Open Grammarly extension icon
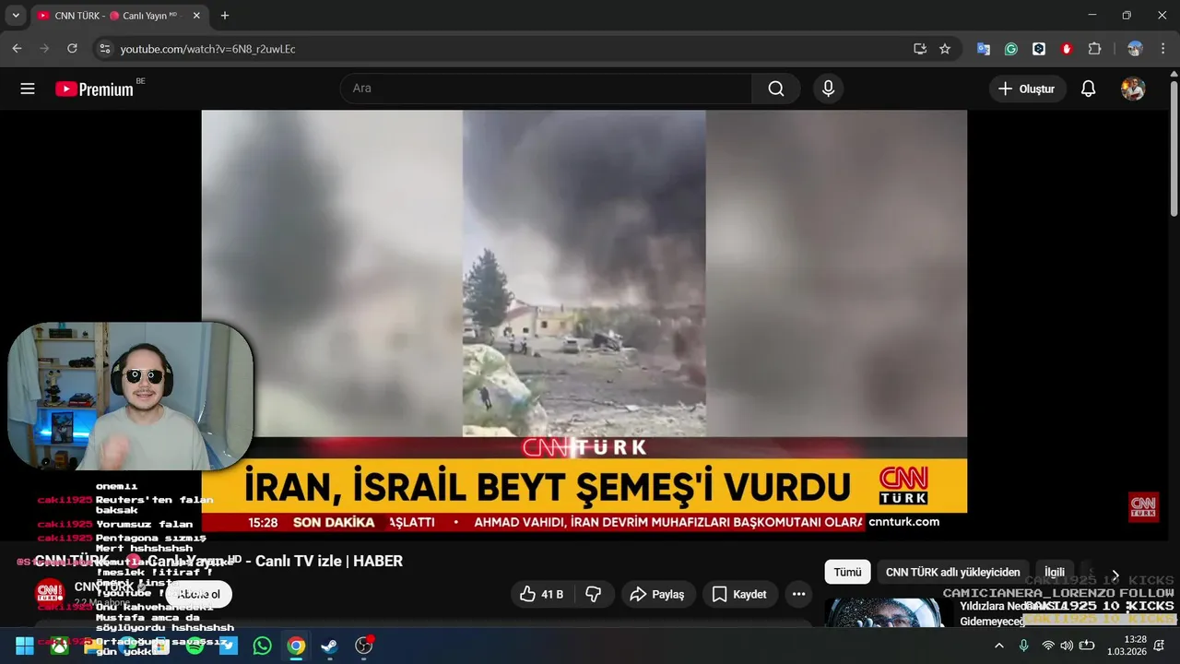This screenshot has width=1180, height=664. click(x=1011, y=49)
